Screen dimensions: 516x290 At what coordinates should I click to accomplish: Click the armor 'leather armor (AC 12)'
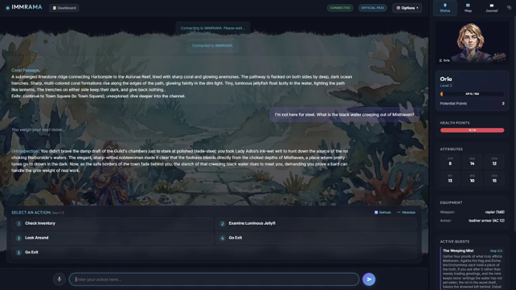(486, 221)
